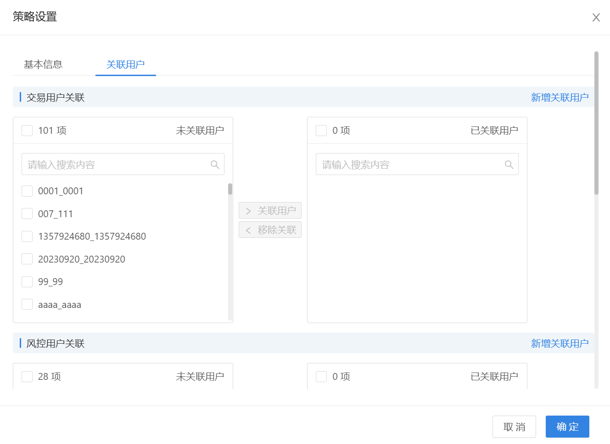610x444 pixels.
Task: Focus the search box under 已关联用户 trading list
Action: tap(417, 164)
